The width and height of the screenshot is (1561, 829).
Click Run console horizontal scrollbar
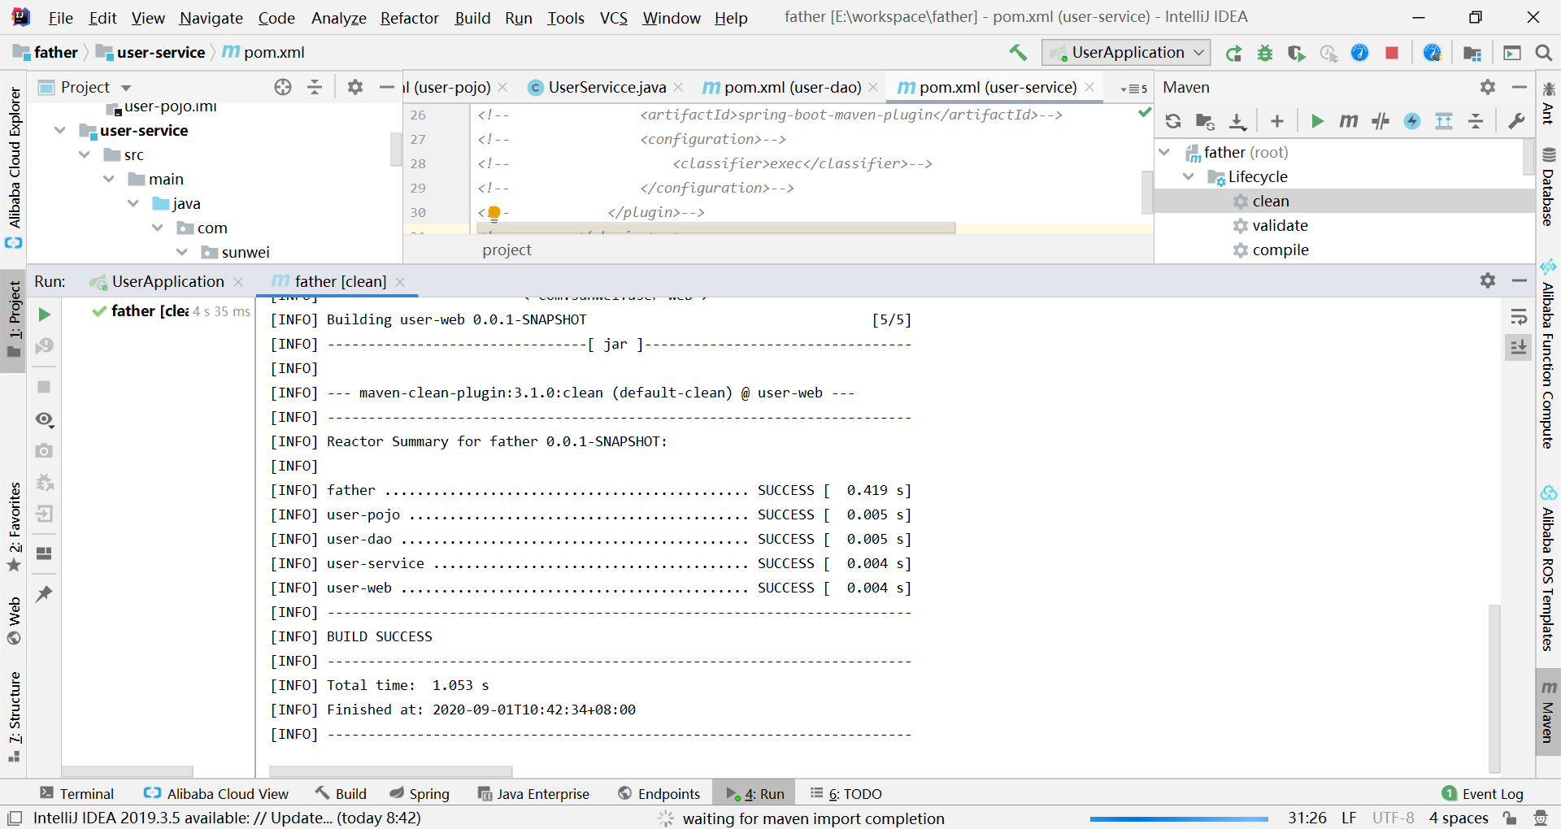[x=391, y=771]
